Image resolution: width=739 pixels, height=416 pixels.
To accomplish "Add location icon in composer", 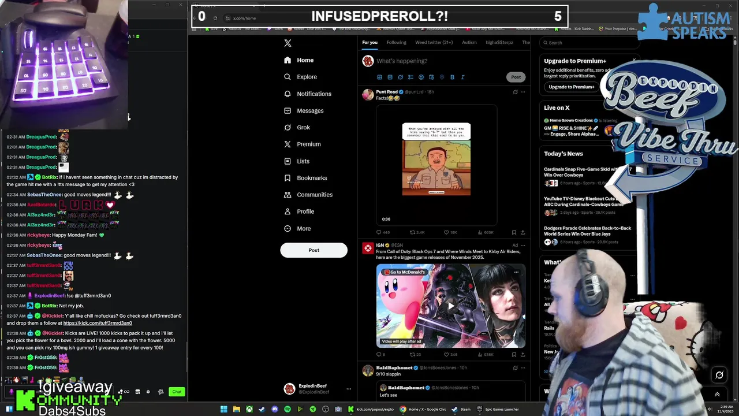I will (x=442, y=77).
